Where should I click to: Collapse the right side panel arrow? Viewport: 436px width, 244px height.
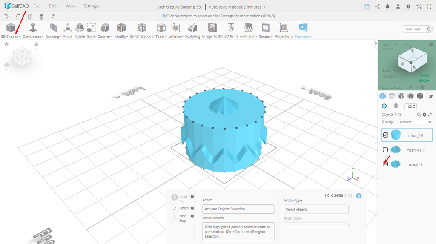pos(376,44)
